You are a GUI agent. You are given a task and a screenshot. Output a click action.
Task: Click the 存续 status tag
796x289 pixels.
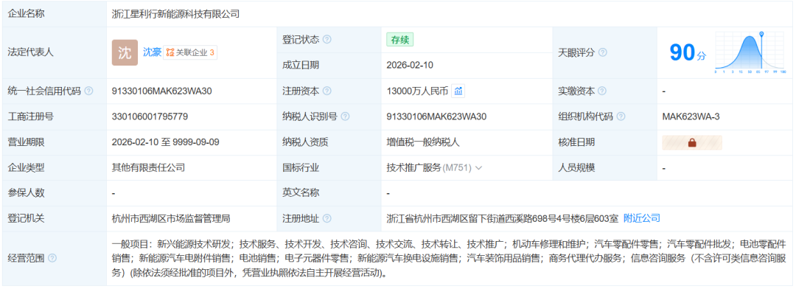click(400, 40)
